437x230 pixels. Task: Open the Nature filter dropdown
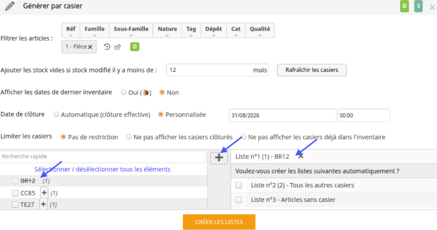167,30
